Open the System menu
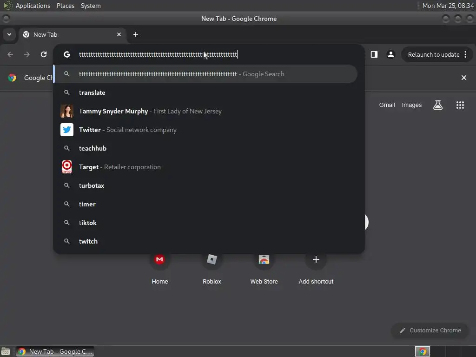The height and width of the screenshot is (357, 476). (x=91, y=6)
